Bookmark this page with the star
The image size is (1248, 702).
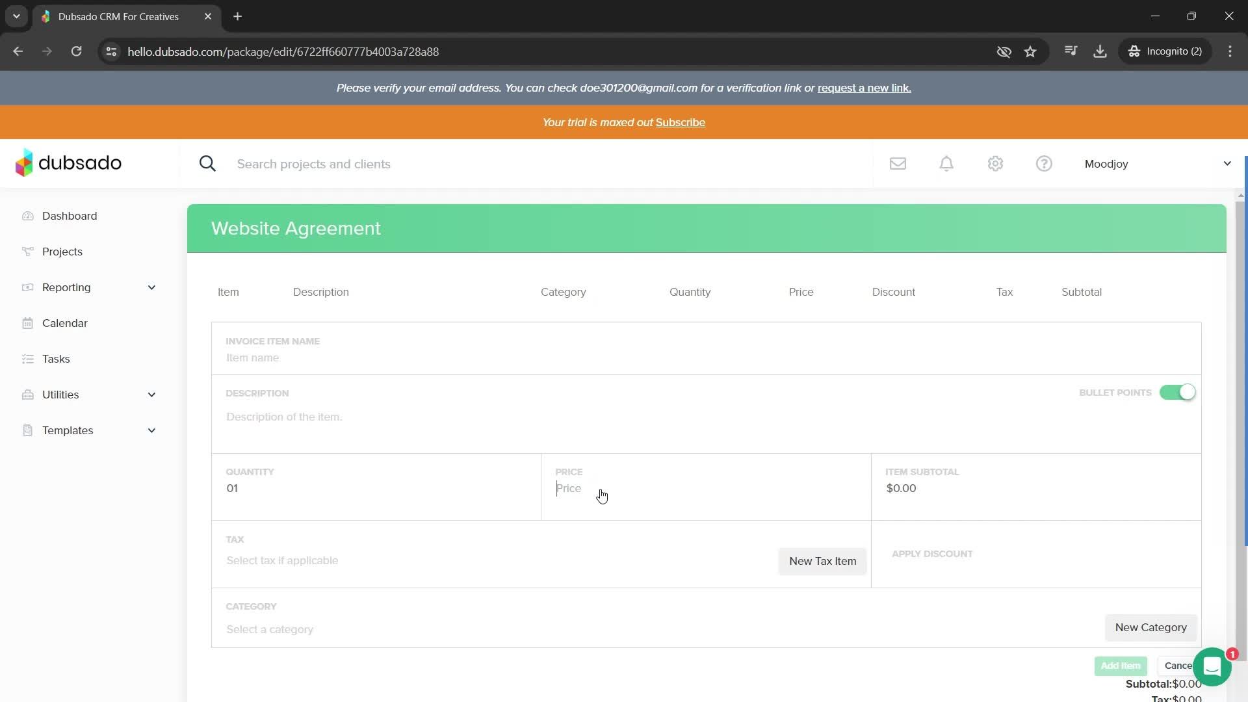[1030, 51]
